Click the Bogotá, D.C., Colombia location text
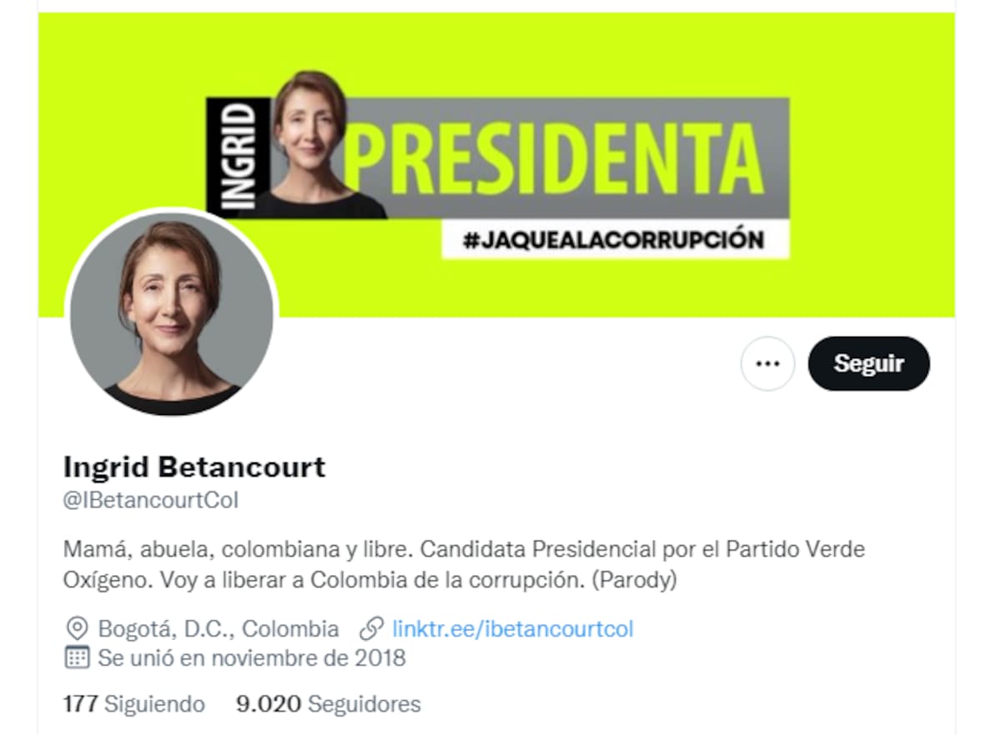The image size is (1001, 735). tap(219, 628)
